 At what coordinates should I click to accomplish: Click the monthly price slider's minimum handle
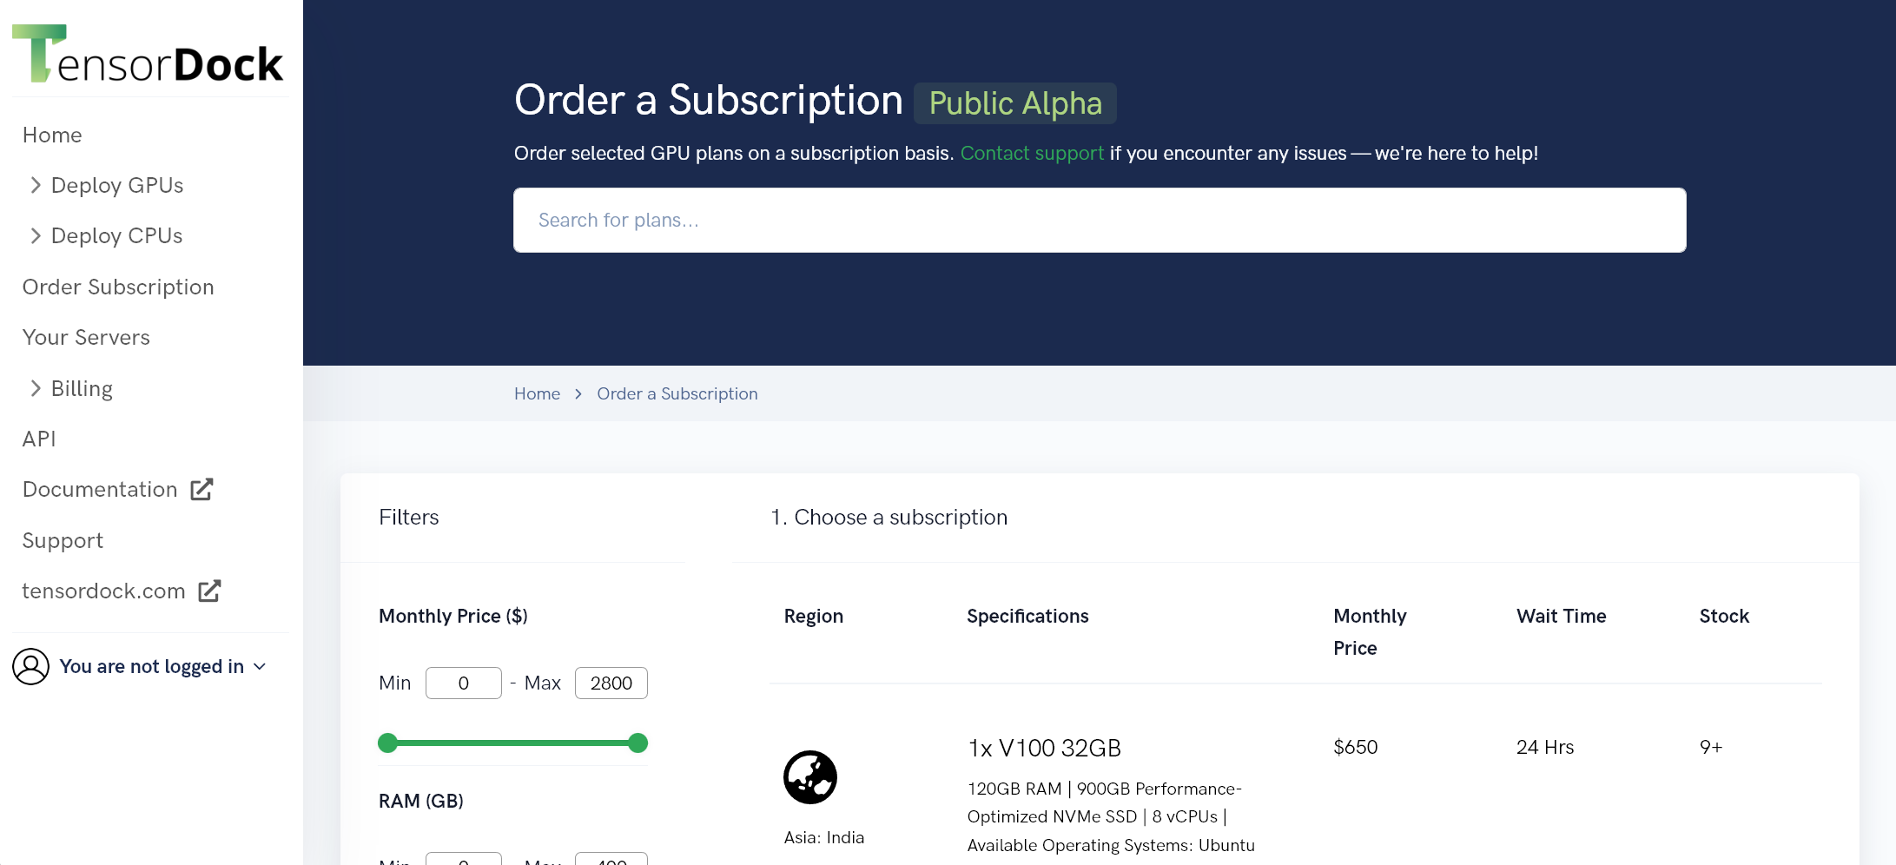pos(388,743)
